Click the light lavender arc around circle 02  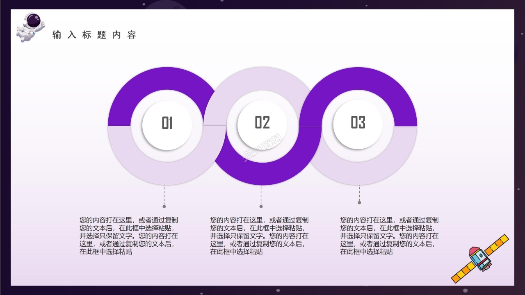pyautogui.click(x=262, y=78)
